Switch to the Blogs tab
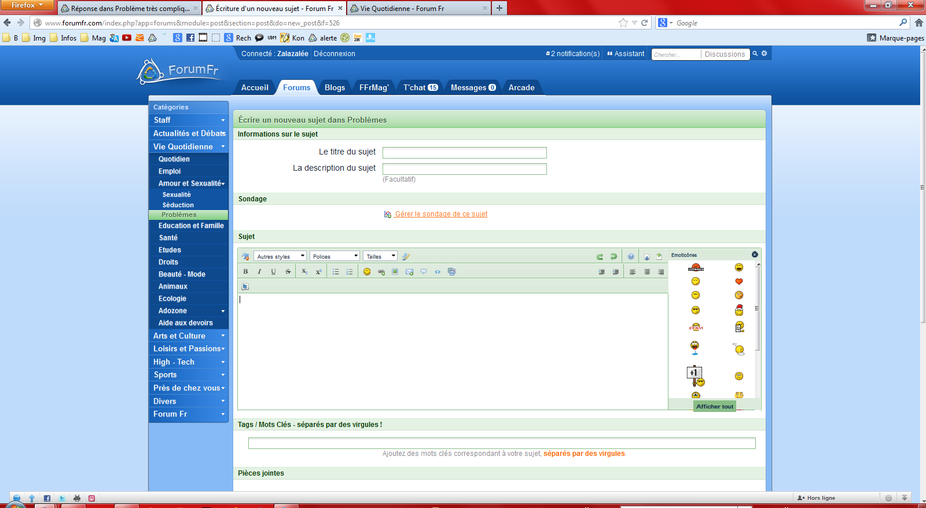 tap(335, 87)
